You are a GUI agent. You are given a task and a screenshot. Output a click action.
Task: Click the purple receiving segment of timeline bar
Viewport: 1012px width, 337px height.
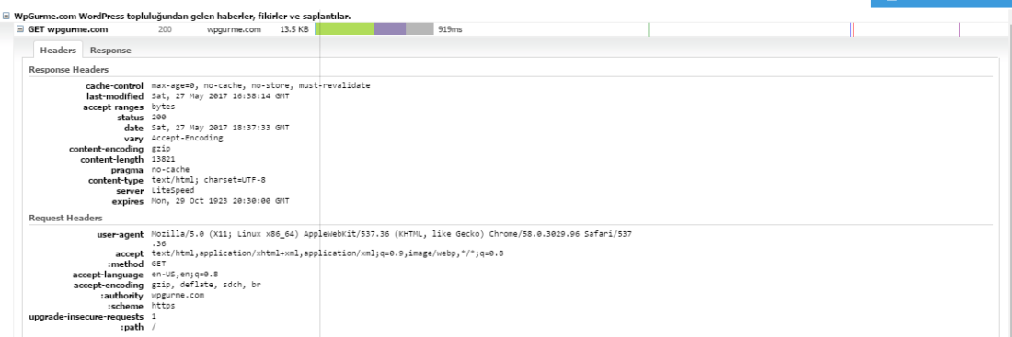390,29
